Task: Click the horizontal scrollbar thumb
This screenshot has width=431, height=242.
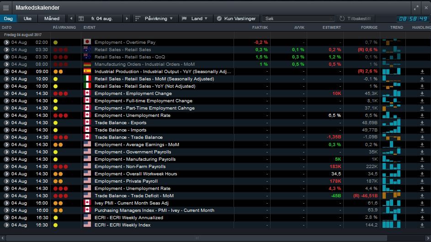Action: click(196, 238)
